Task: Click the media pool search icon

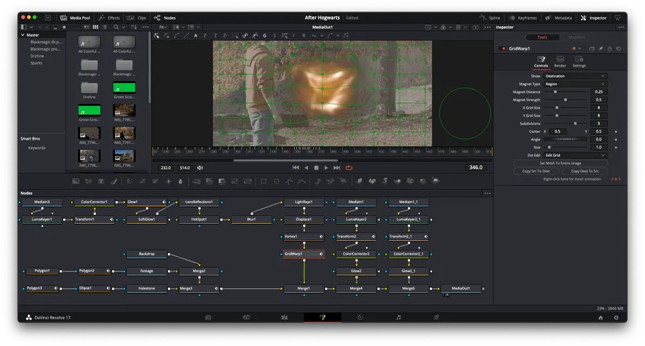Action: pyautogui.click(x=116, y=27)
